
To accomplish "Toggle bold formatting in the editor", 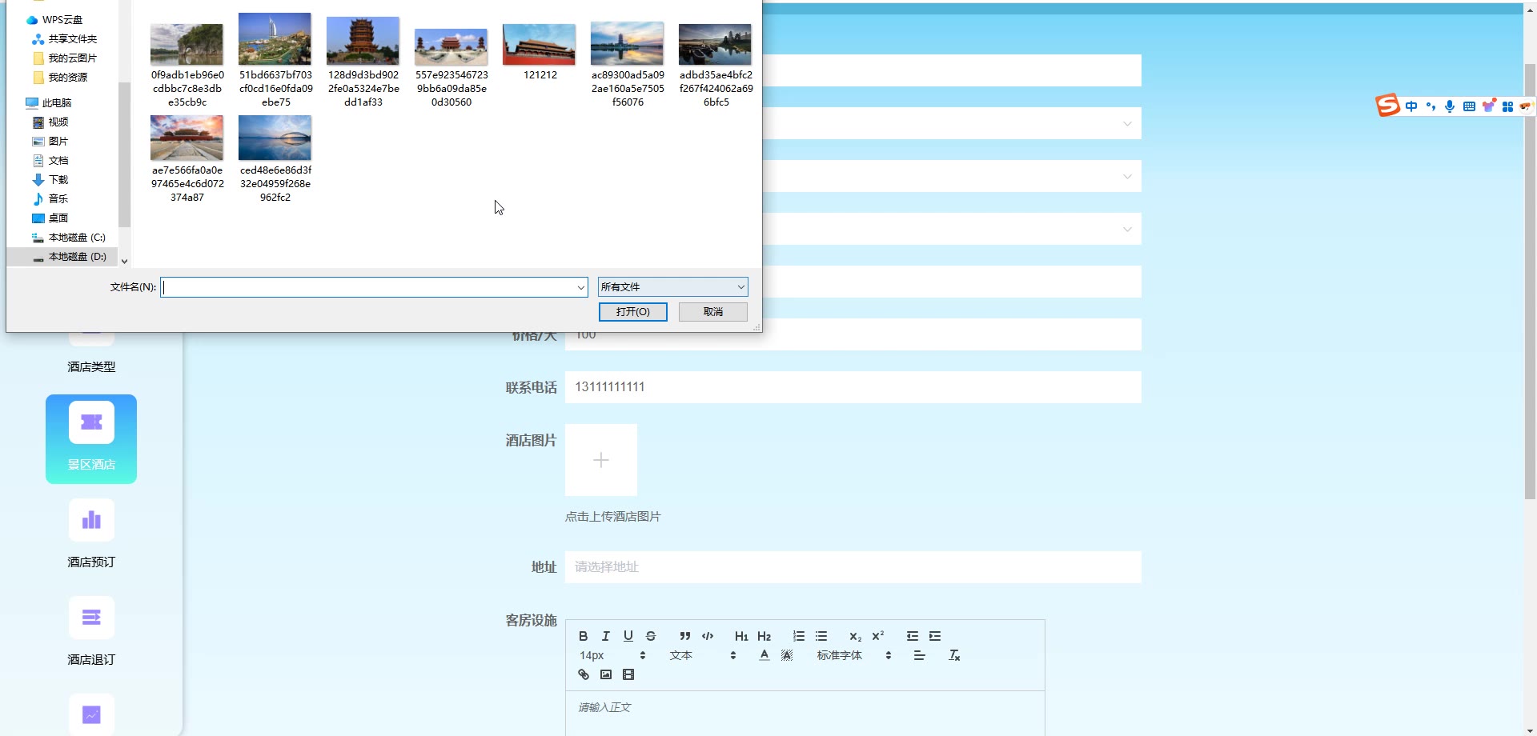I will tap(584, 636).
